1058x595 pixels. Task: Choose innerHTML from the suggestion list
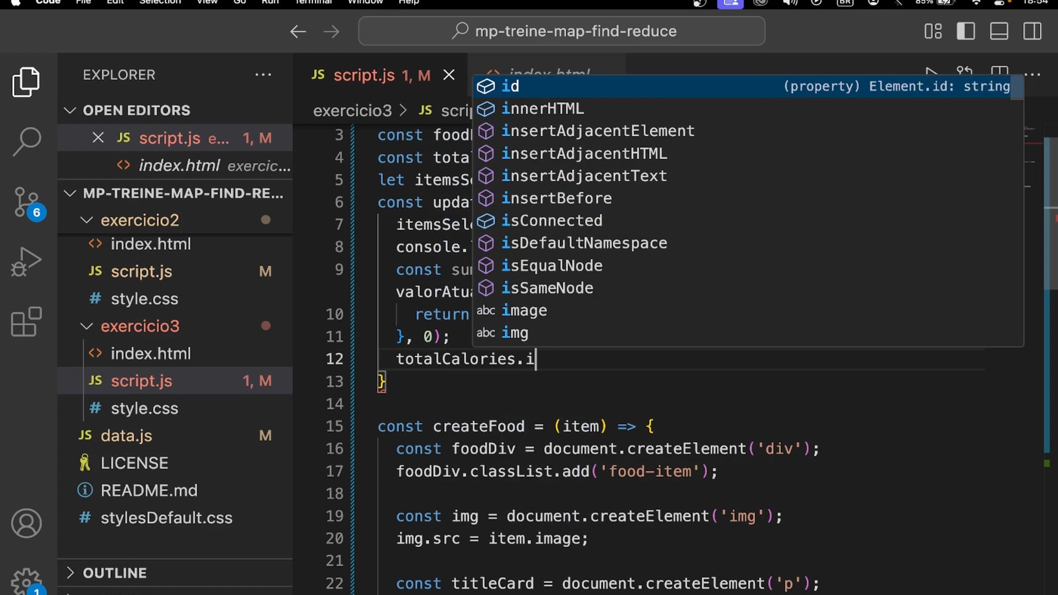pos(542,109)
